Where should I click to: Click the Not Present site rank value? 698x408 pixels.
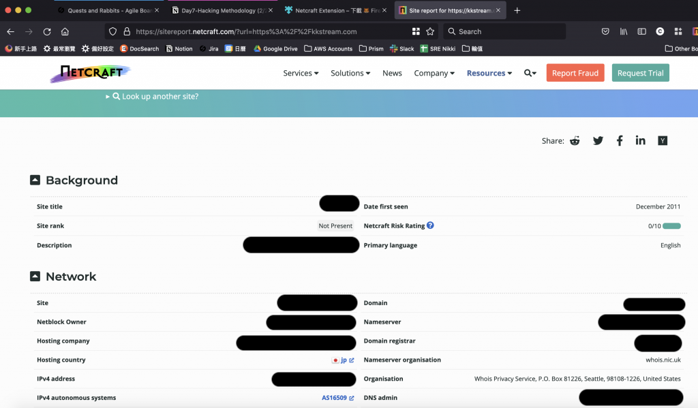335,226
